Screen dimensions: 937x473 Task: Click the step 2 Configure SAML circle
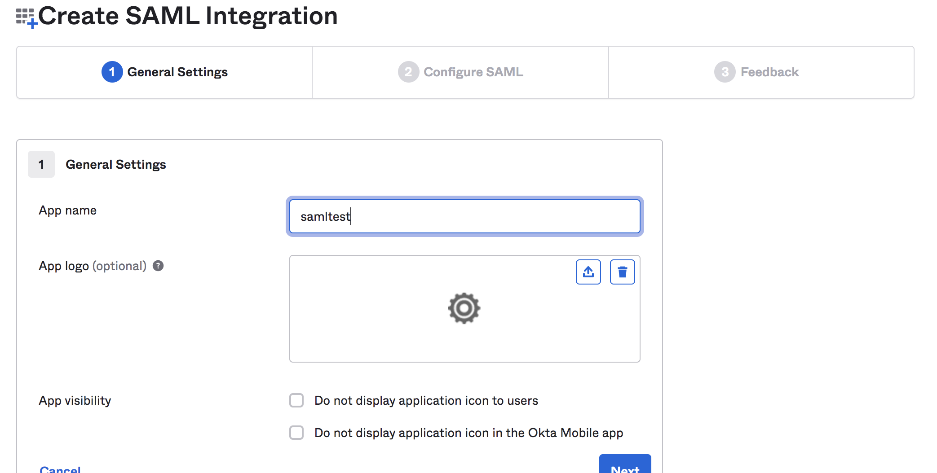pos(408,72)
